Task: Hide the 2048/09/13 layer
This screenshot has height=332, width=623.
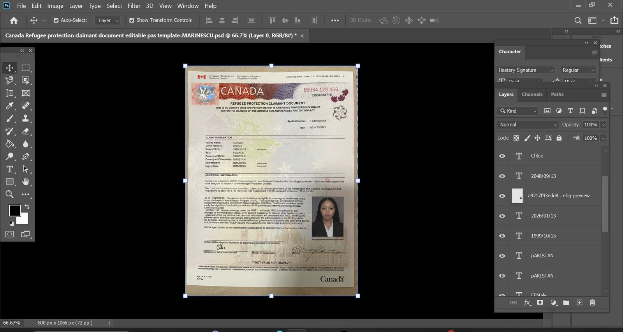Action: coord(502,176)
